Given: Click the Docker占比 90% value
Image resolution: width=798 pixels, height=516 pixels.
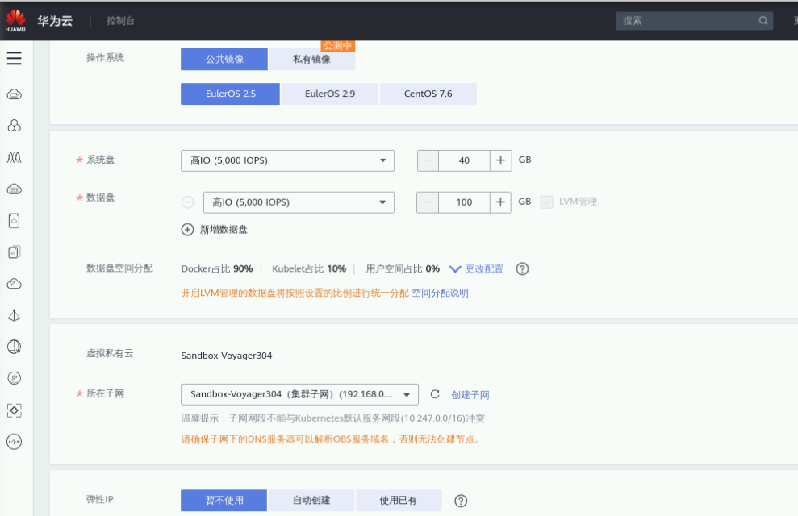Looking at the screenshot, I should (x=217, y=269).
